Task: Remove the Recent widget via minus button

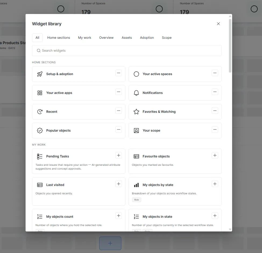Action: [x=118, y=111]
